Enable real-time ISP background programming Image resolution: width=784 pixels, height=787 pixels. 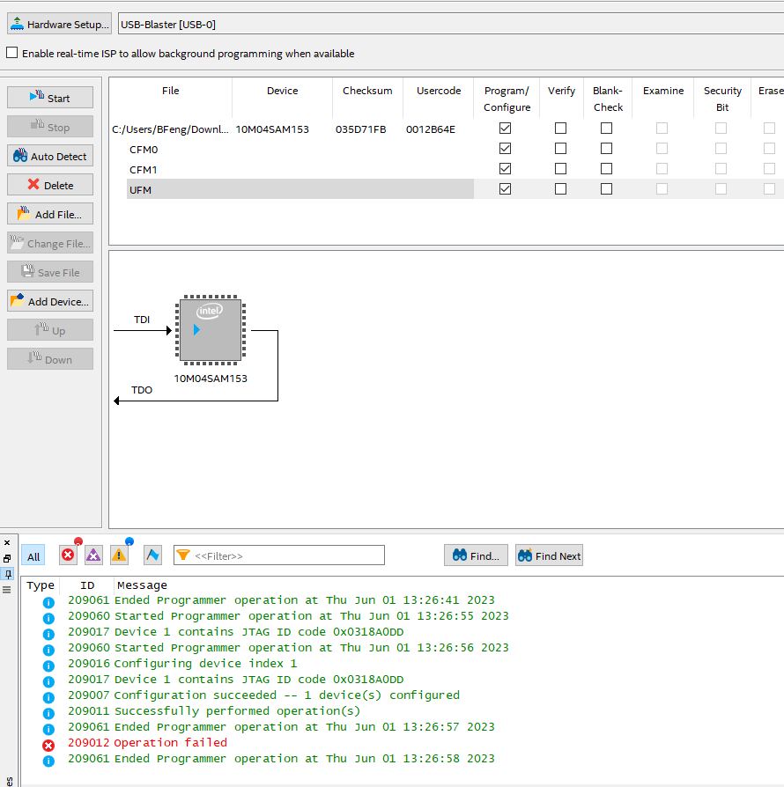tap(12, 53)
